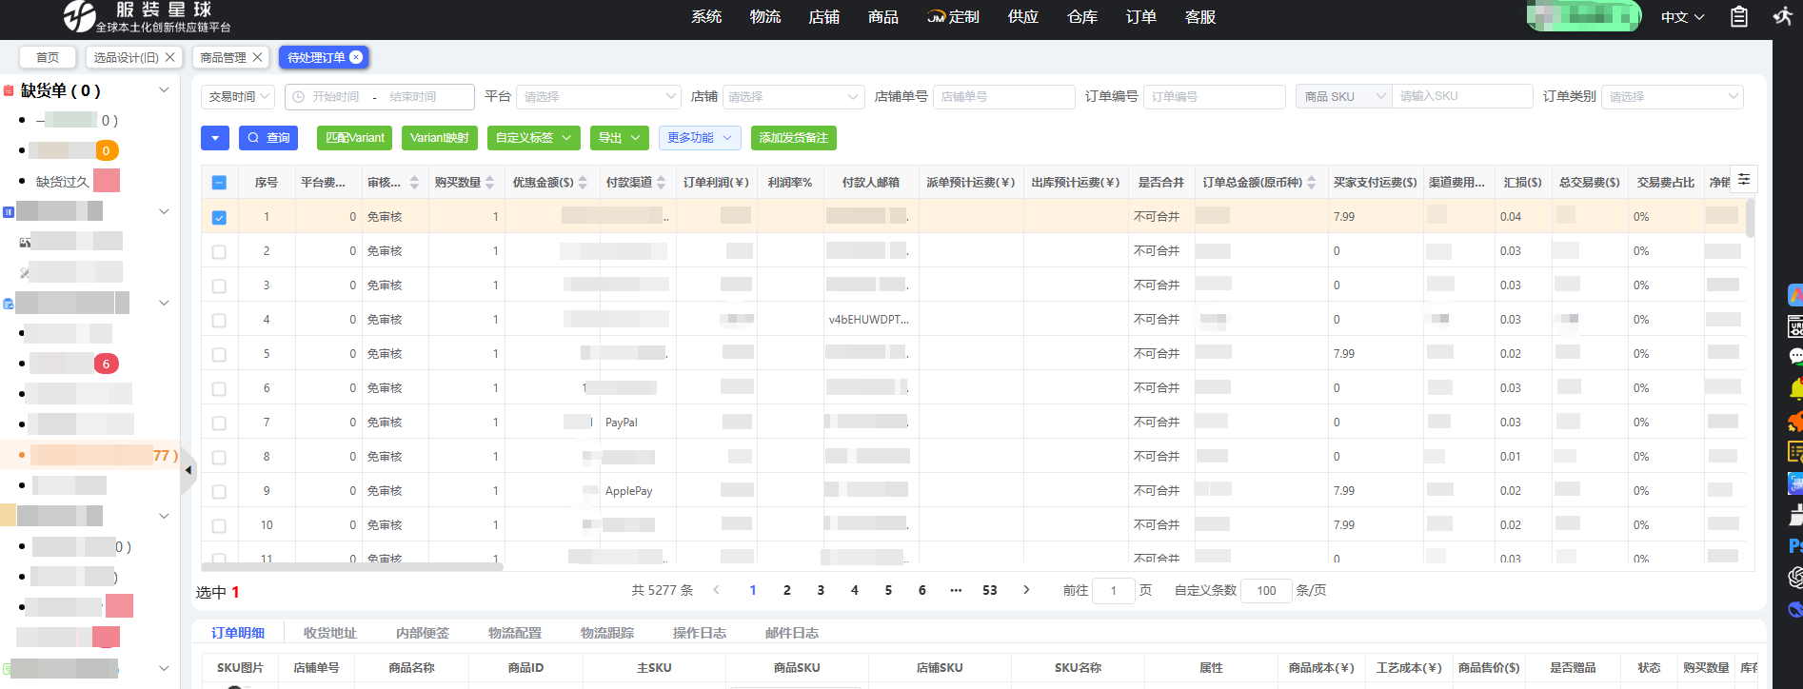
Task: Open the 中文 language dropdown
Action: pyautogui.click(x=1683, y=17)
